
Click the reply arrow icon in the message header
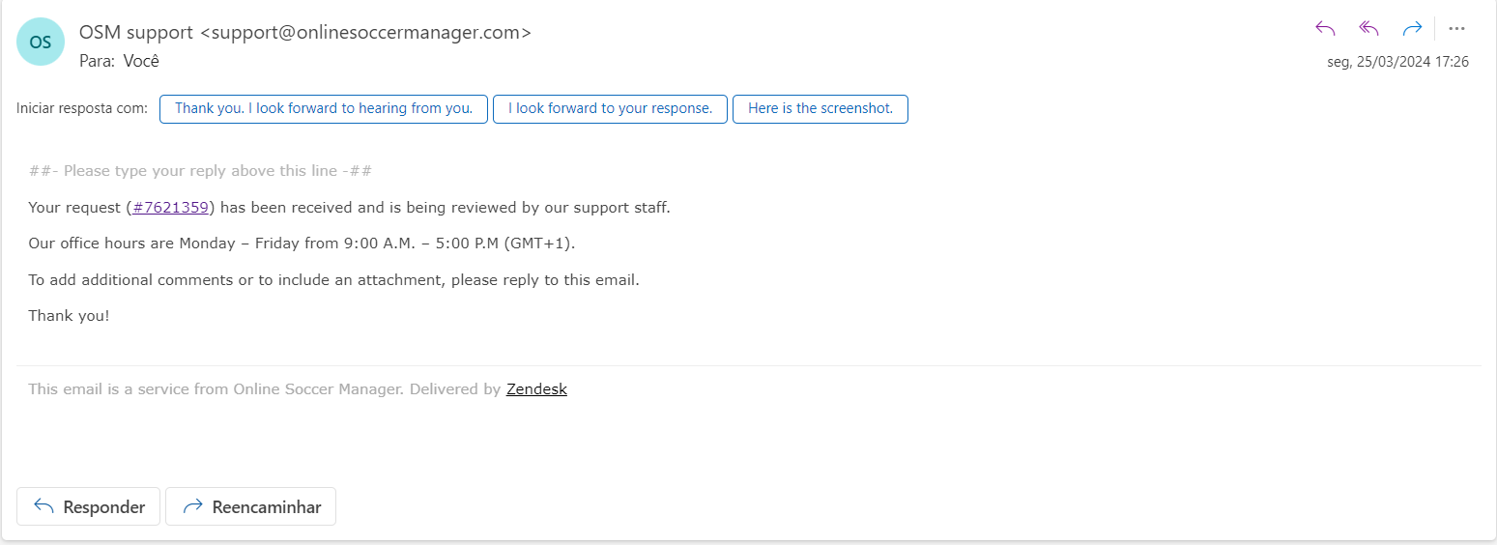[x=1325, y=29]
